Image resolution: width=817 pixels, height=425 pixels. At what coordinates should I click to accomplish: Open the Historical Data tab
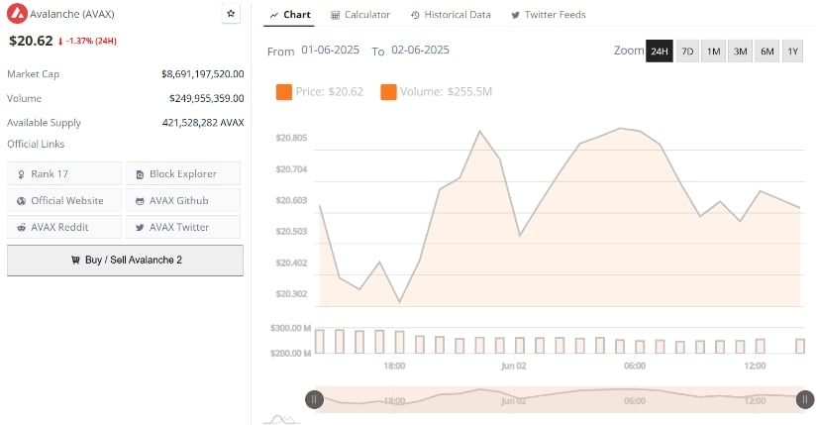click(451, 15)
